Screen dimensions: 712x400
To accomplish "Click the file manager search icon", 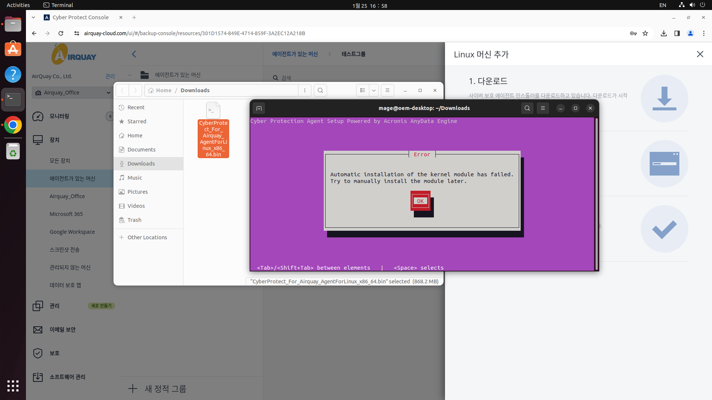I will [x=320, y=90].
